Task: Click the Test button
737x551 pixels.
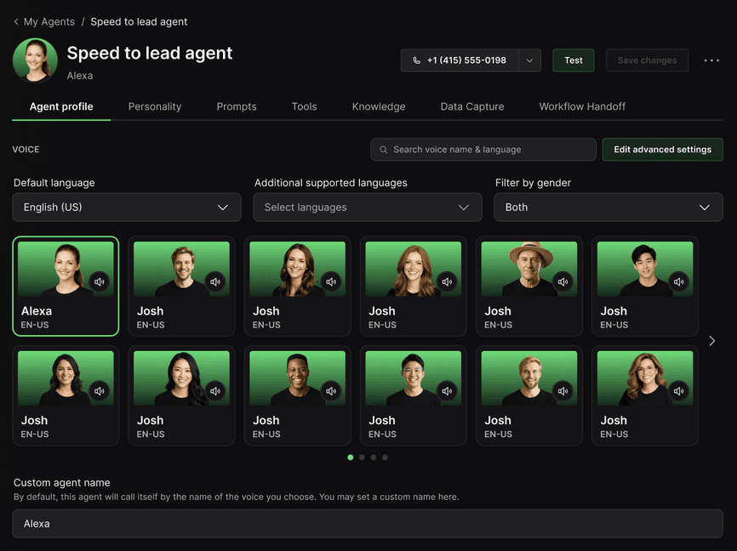Action: pos(574,60)
